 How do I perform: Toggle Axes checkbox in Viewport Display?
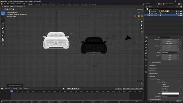pyautogui.click(x=162, y=84)
